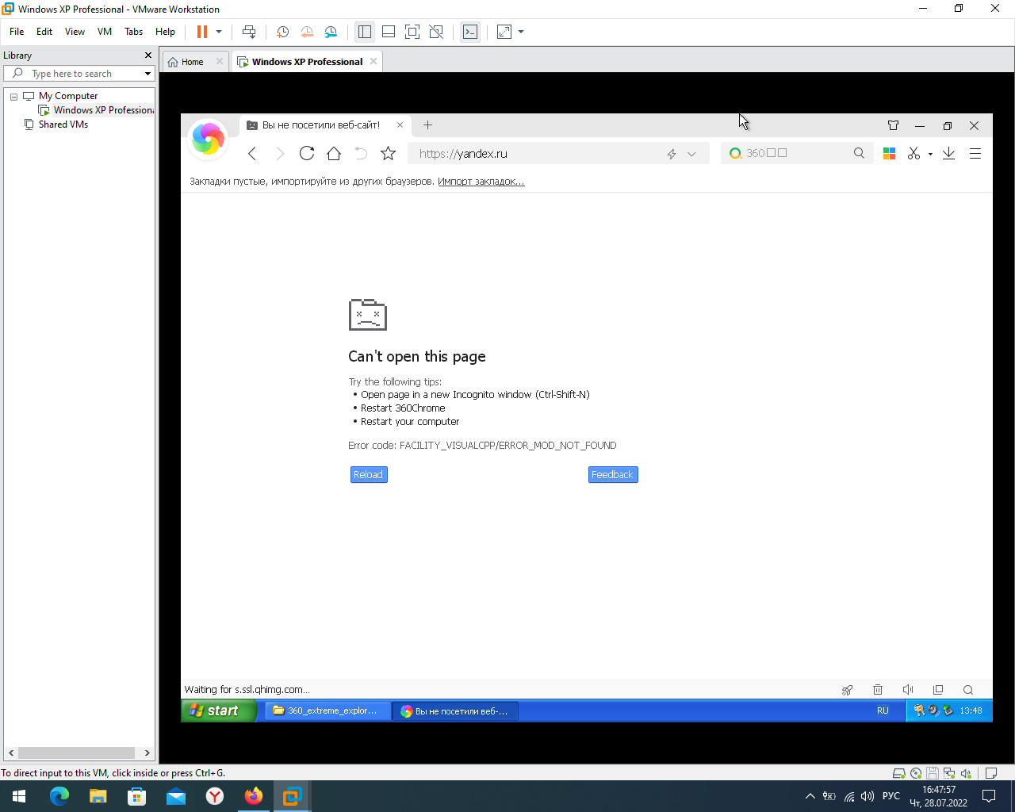This screenshot has height=812, width=1015.
Task: Open the browser Downloads icon
Action: click(x=948, y=153)
